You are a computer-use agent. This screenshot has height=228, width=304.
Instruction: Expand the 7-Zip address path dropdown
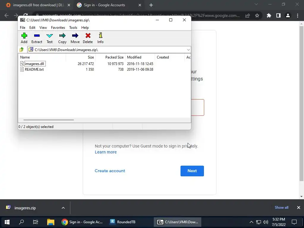[x=188, y=50]
